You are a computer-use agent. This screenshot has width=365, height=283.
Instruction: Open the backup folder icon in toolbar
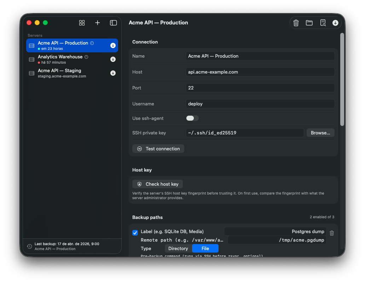coord(309,23)
